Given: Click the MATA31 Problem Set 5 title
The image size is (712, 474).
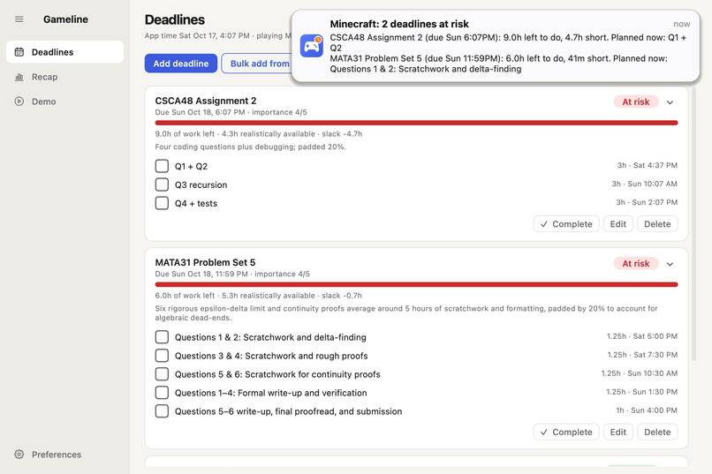Looking at the screenshot, I should click(x=205, y=263).
